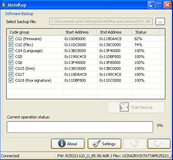
Task: Click the End Address column header
Action: 115,32
